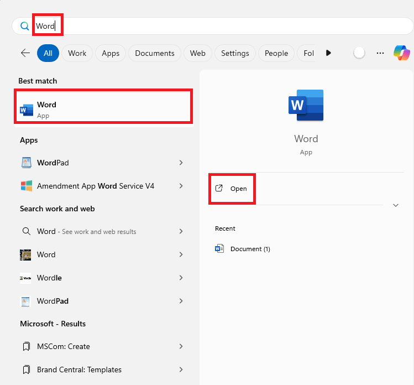
Task: Select the Web filter tab
Action: (198, 53)
